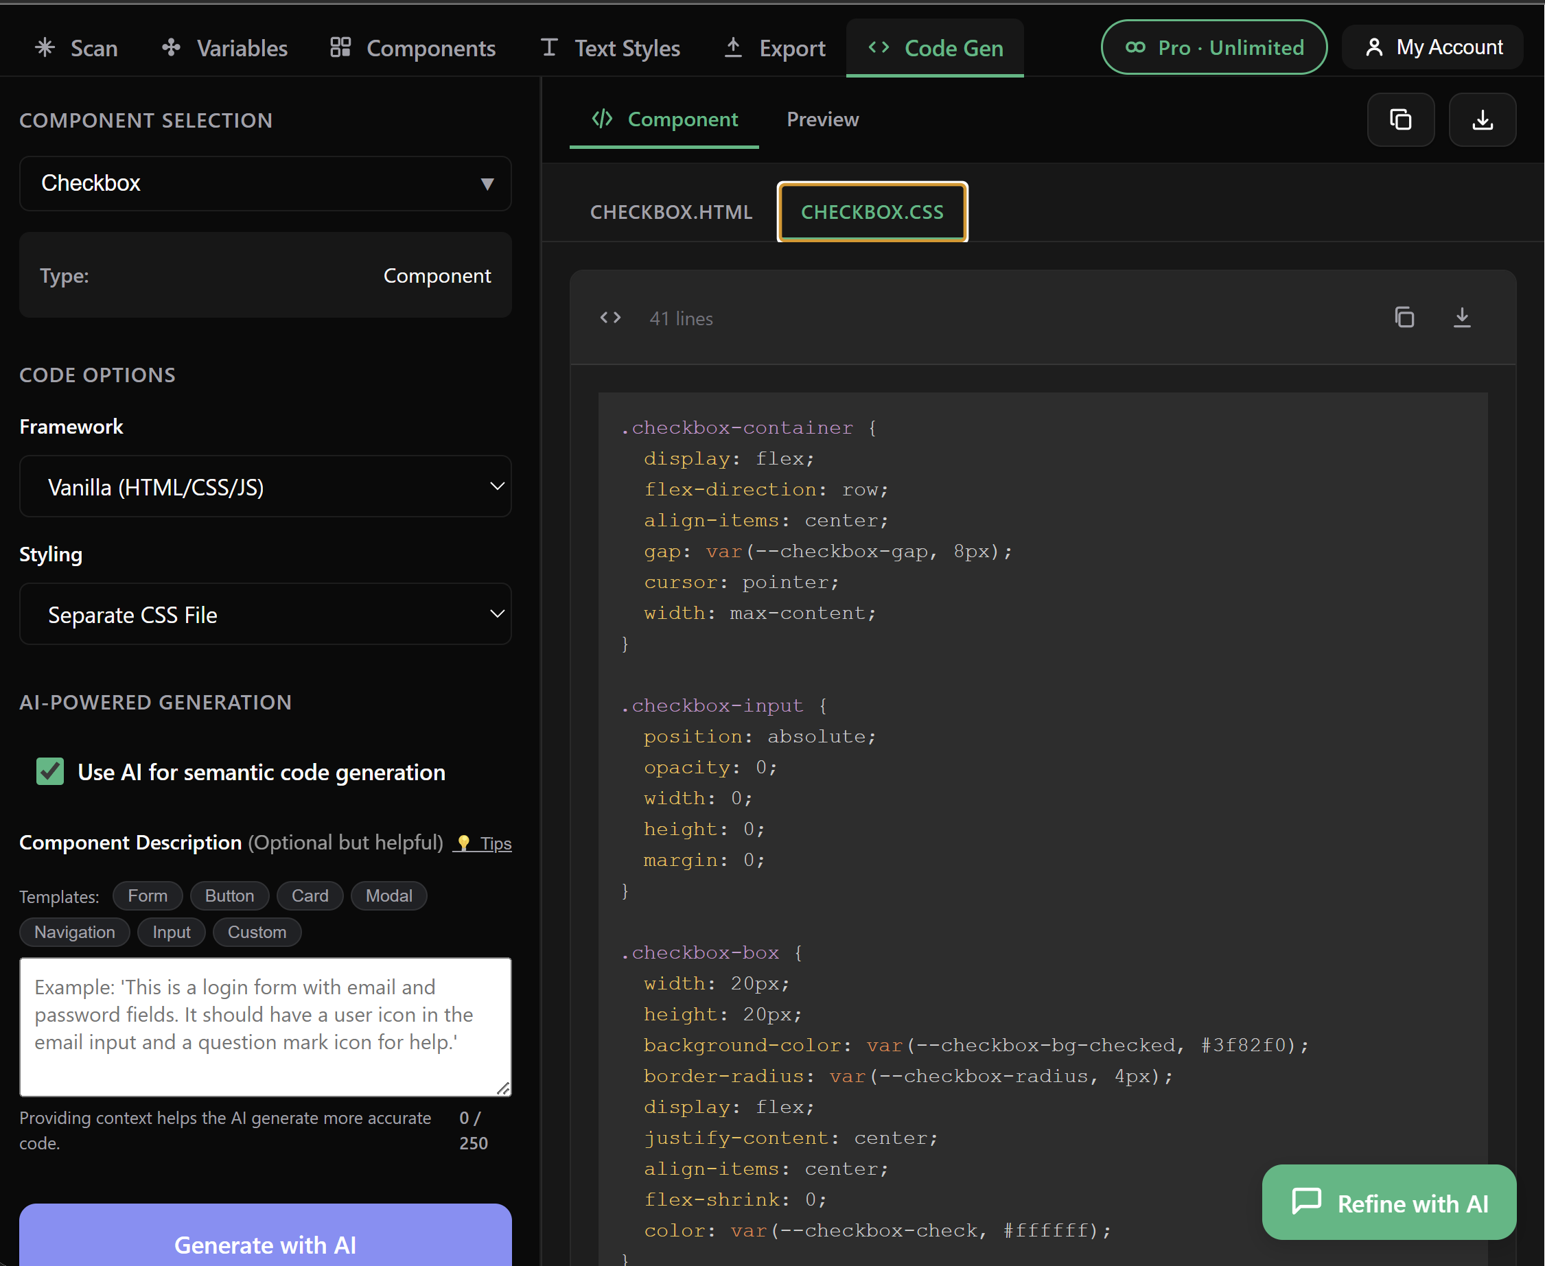This screenshot has width=1545, height=1266.
Task: Click the 'cursor: pointer;' code line
Action: [x=741, y=583]
